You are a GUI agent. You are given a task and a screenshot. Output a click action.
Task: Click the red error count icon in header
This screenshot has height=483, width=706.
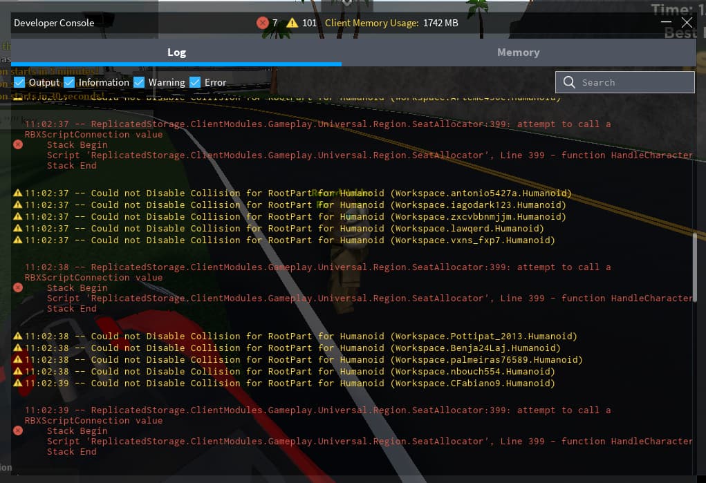(x=263, y=23)
